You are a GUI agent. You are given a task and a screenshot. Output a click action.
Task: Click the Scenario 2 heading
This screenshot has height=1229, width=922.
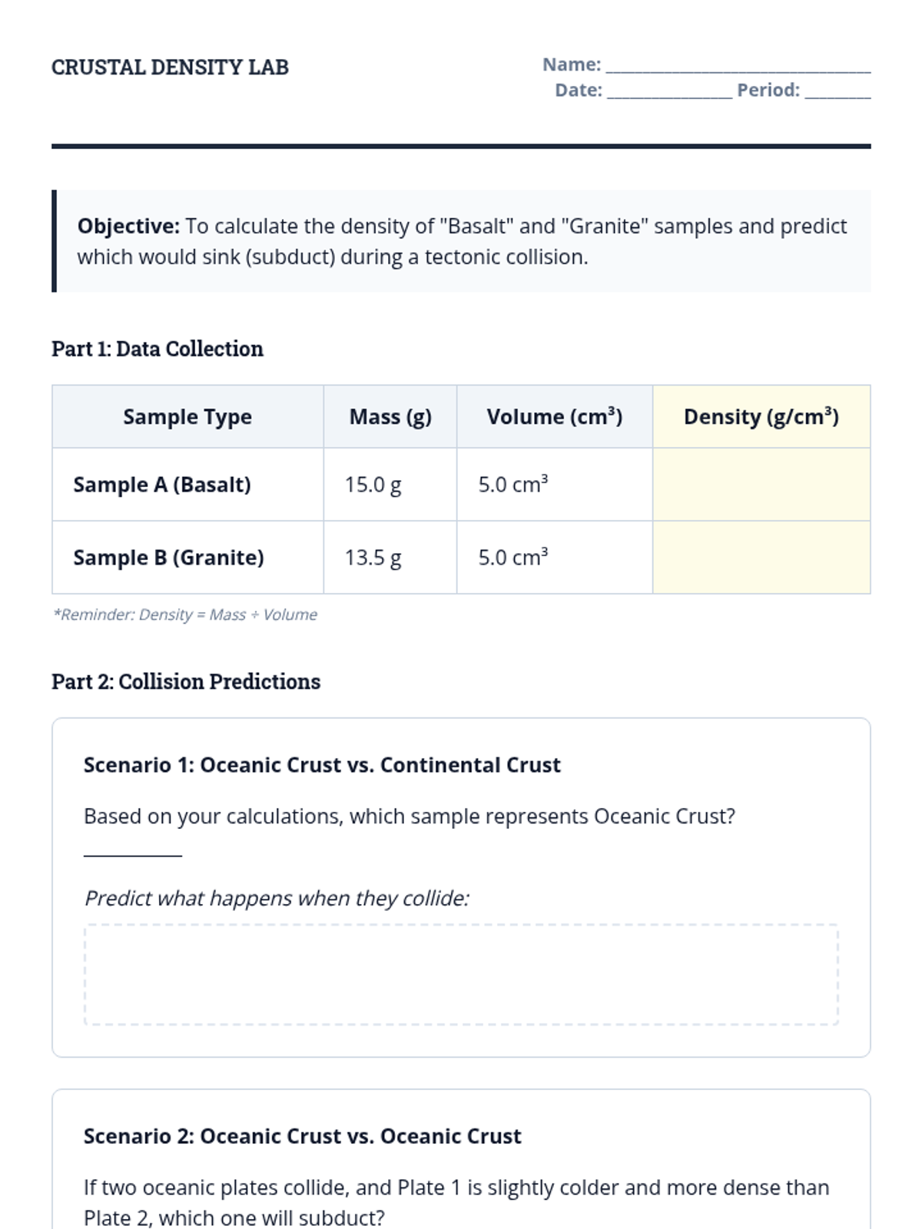(x=302, y=1136)
